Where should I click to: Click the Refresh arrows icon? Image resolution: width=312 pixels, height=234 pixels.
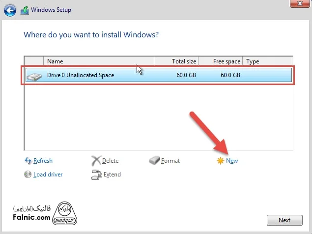point(28,161)
